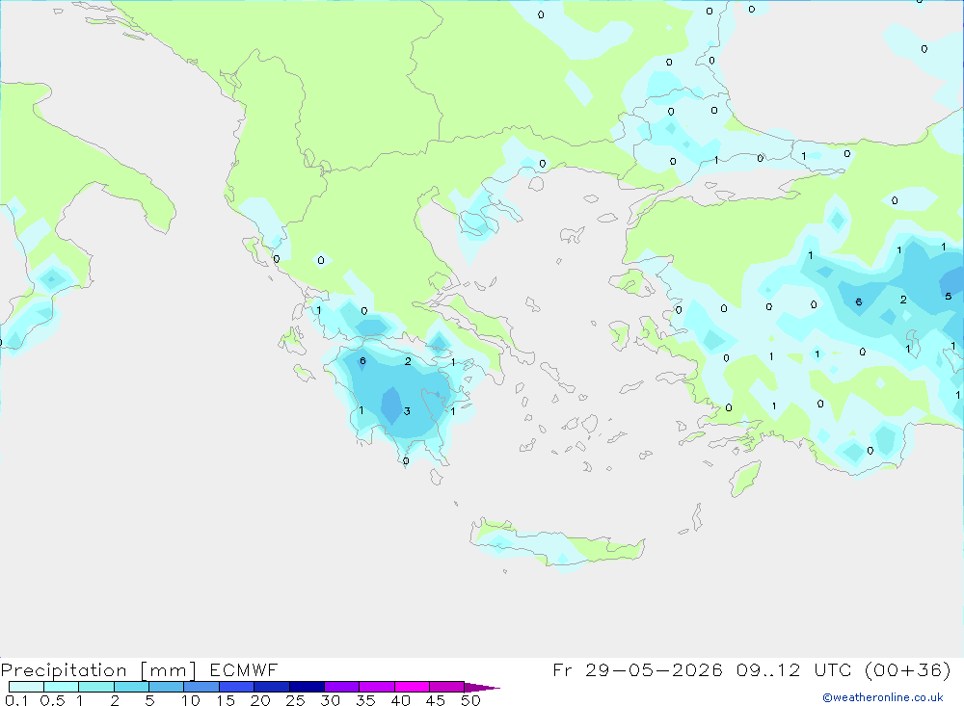Click the 40–45 mm magenta legend swatch
964x706 pixels.
[x=412, y=687]
